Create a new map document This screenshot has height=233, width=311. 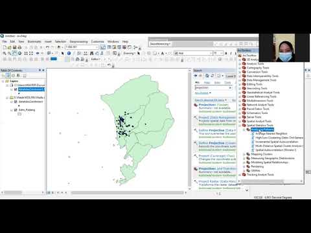pyautogui.click(x=5, y=47)
